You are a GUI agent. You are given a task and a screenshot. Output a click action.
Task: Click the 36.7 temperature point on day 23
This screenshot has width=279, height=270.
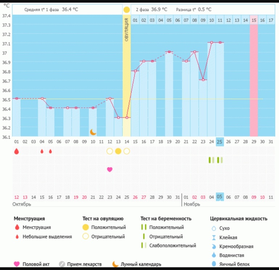[203, 80]
